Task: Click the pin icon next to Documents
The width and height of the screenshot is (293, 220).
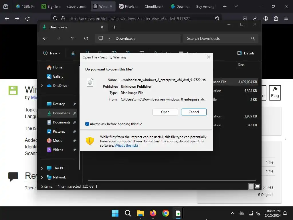Action: [75, 122]
